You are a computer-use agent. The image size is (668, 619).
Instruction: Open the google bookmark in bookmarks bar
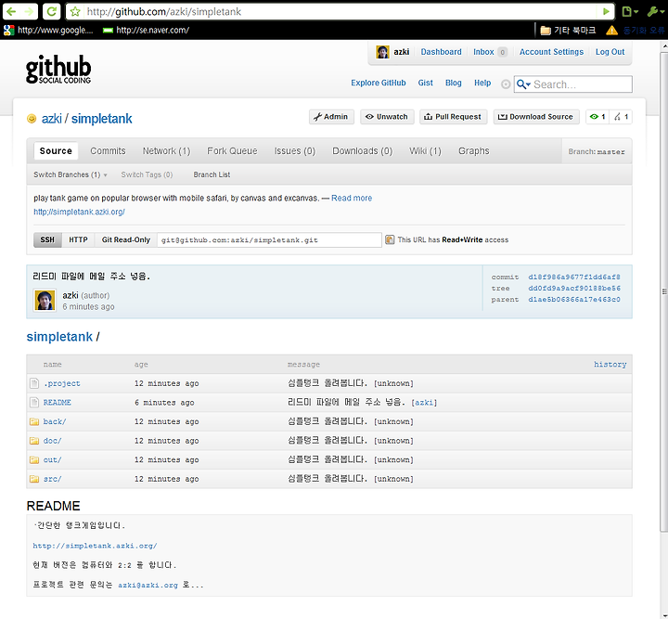[48, 31]
